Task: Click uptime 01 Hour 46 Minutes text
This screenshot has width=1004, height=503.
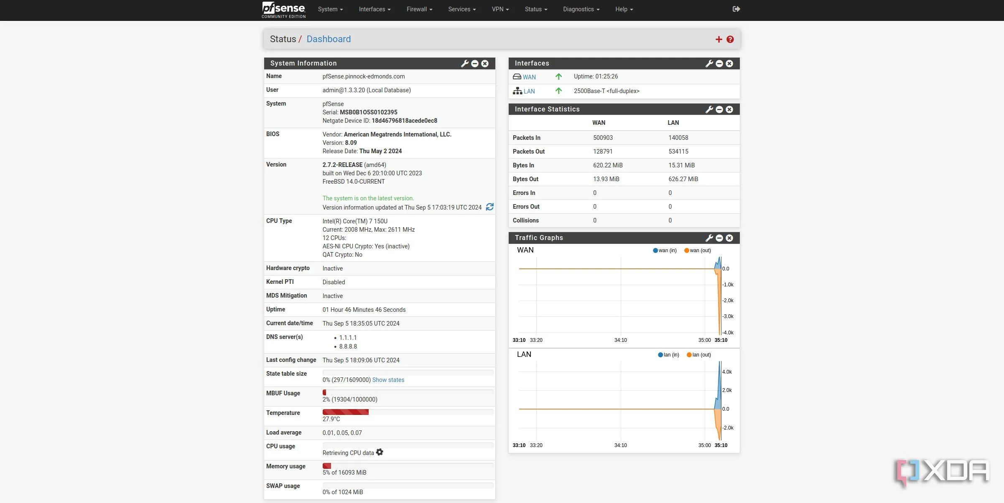Action: (364, 310)
